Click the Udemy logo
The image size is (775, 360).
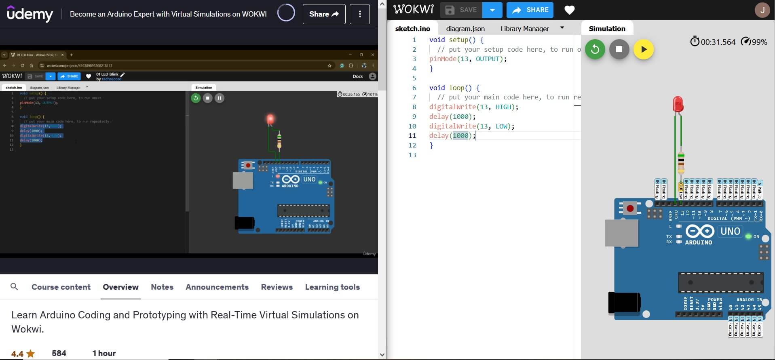(30, 14)
